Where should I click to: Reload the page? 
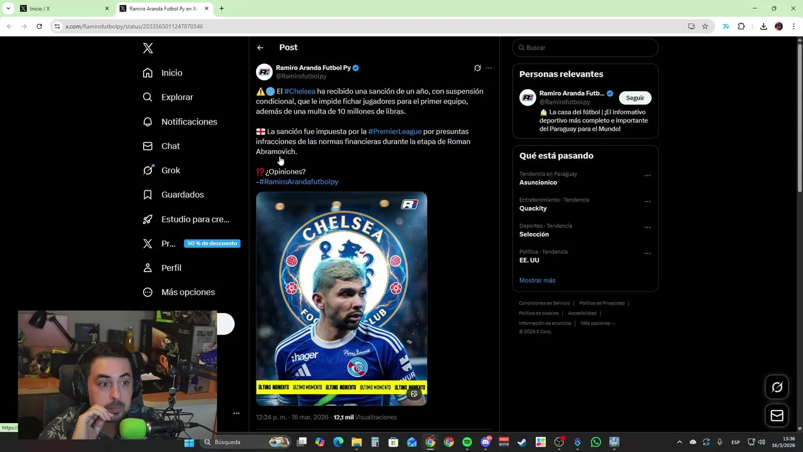click(39, 26)
